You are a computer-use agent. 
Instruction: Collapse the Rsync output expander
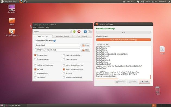[97, 44]
